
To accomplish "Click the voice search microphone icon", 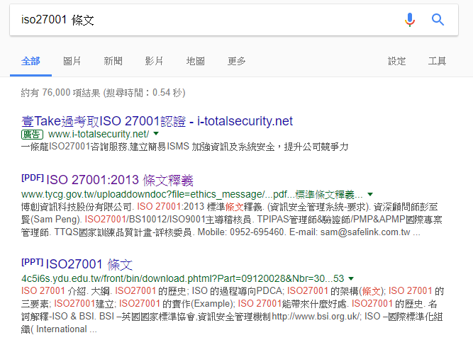I will click(x=410, y=20).
